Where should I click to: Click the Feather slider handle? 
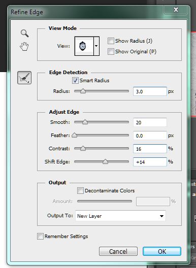pyautogui.click(x=75, y=135)
